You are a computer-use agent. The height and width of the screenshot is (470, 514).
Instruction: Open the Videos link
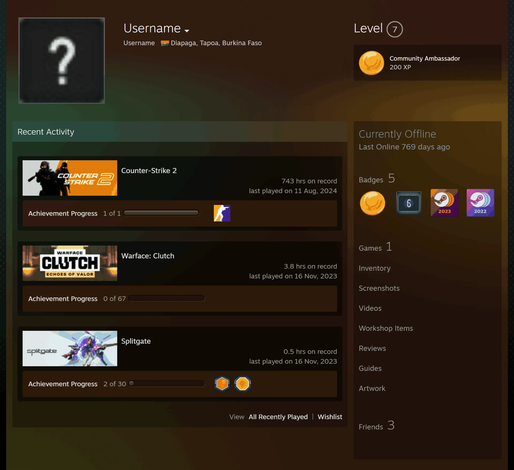pyautogui.click(x=370, y=308)
